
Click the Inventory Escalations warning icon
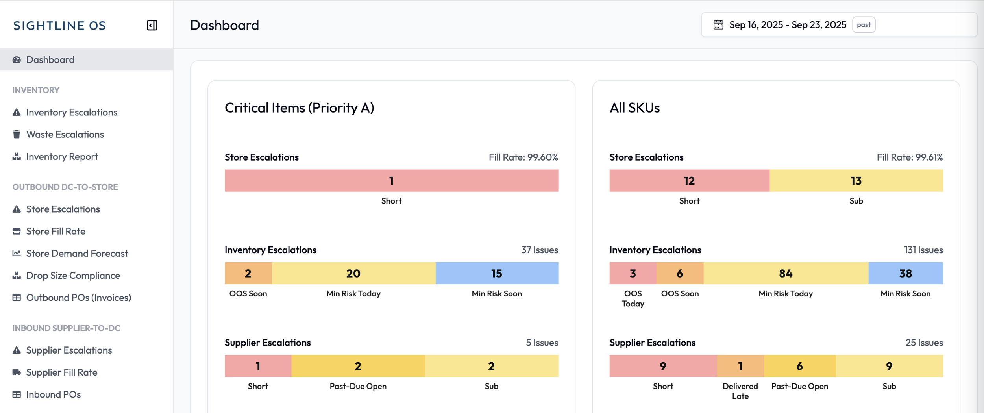tap(17, 113)
